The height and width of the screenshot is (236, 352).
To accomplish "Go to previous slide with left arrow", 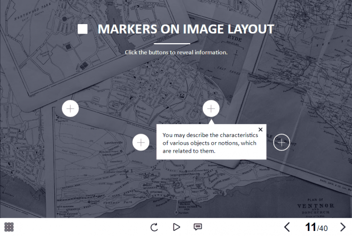I will (x=287, y=227).
